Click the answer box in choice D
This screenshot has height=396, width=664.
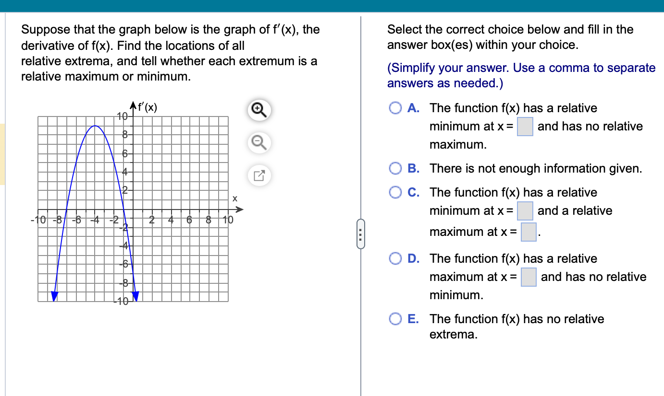[x=528, y=277]
